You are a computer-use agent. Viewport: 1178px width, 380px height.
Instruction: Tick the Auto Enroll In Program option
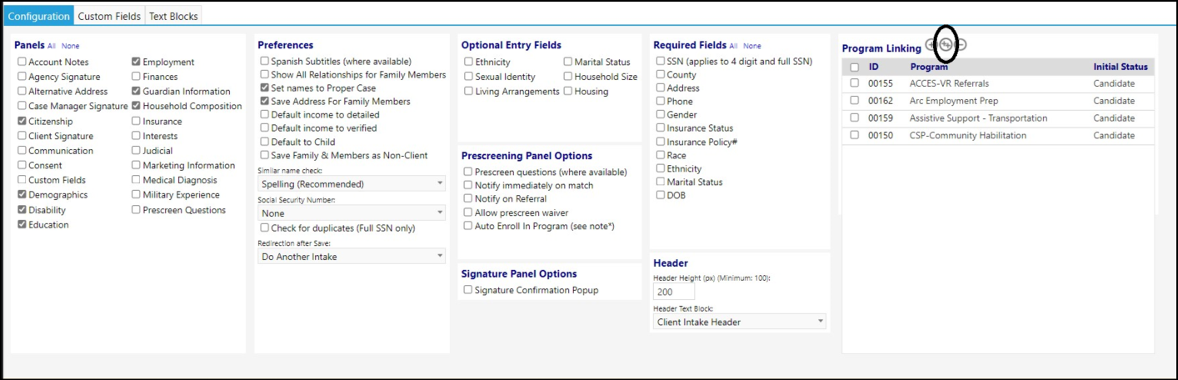[x=468, y=226]
